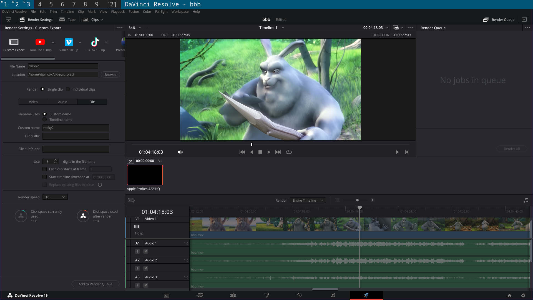
Task: Switch to the Video settings tab
Action: coord(33,102)
